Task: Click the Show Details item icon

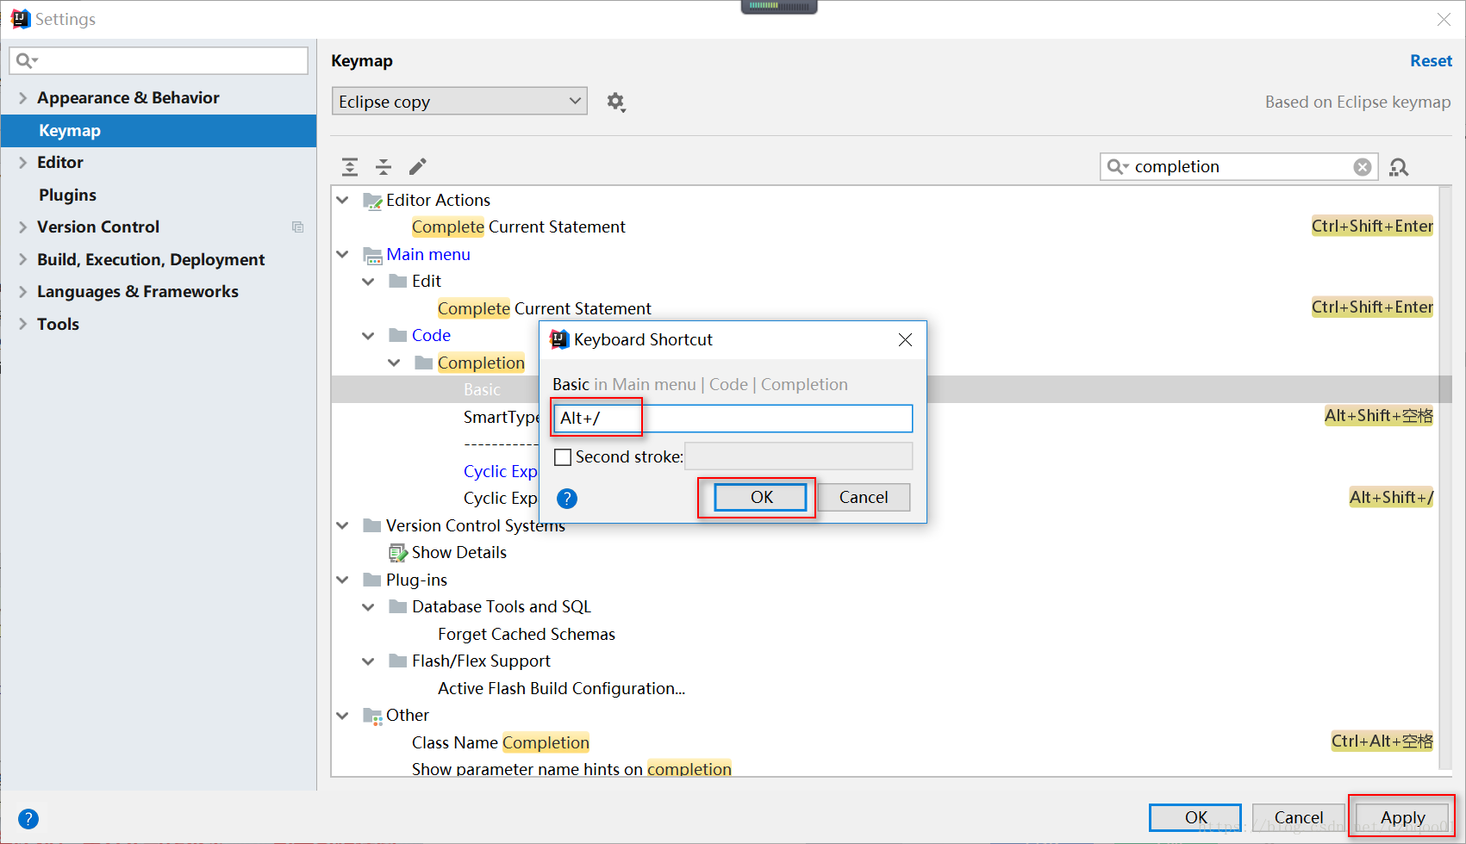Action: coord(397,553)
